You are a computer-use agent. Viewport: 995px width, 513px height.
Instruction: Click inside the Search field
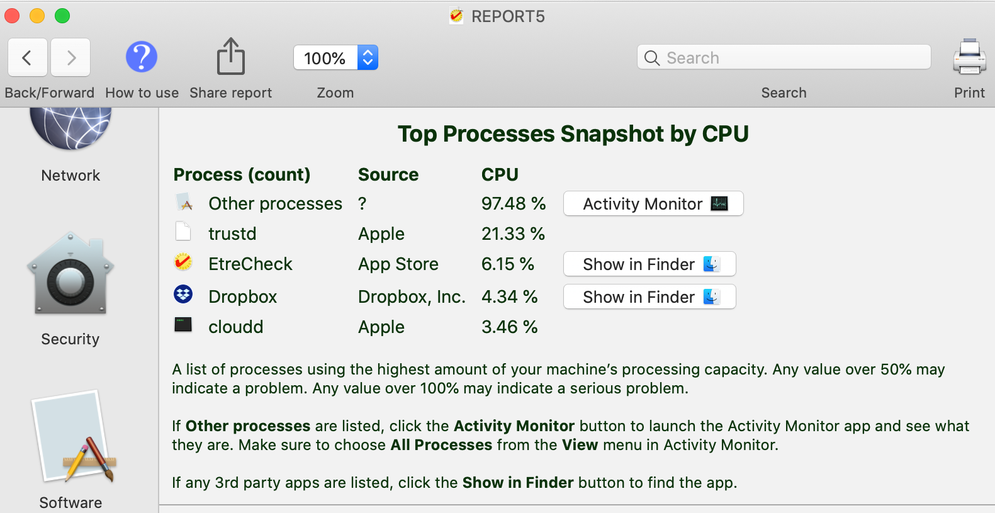(783, 57)
